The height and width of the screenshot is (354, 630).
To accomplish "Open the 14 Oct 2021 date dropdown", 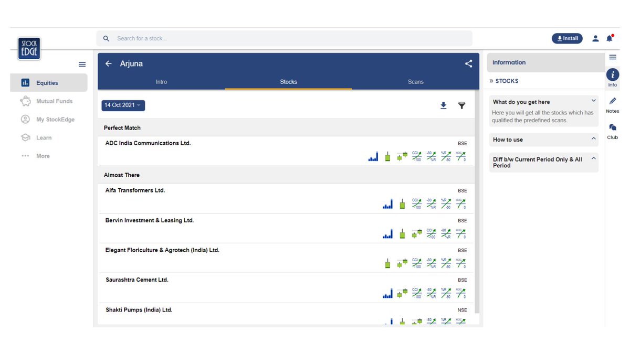I will click(123, 105).
